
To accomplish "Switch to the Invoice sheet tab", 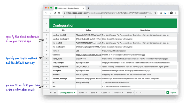I will 117,93.
